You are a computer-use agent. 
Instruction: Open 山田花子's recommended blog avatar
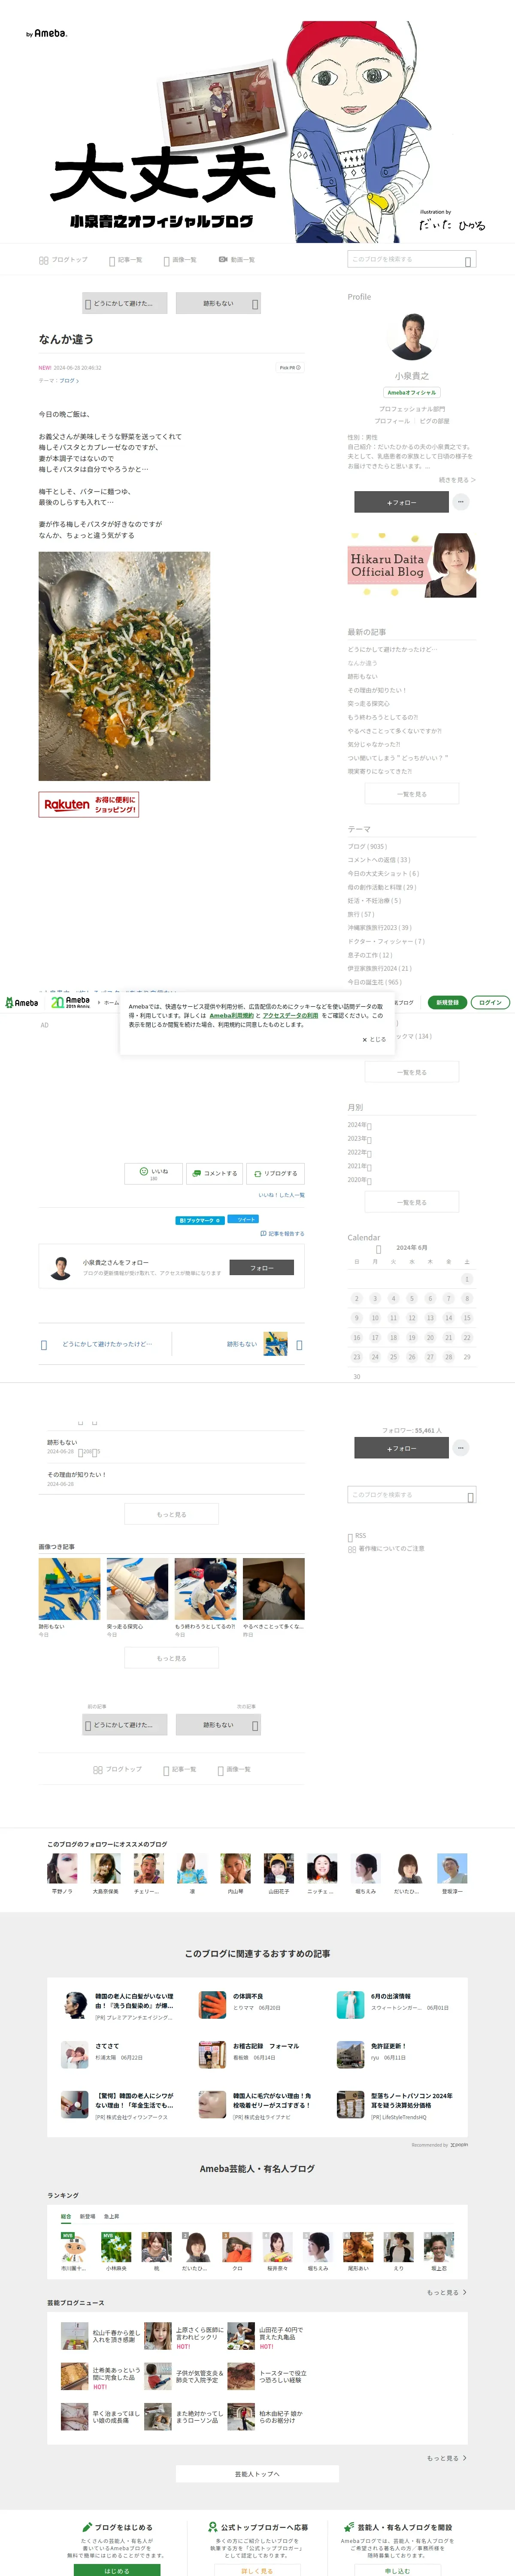[x=279, y=1868]
